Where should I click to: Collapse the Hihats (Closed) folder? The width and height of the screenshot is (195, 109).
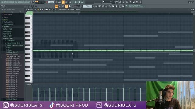(13, 52)
